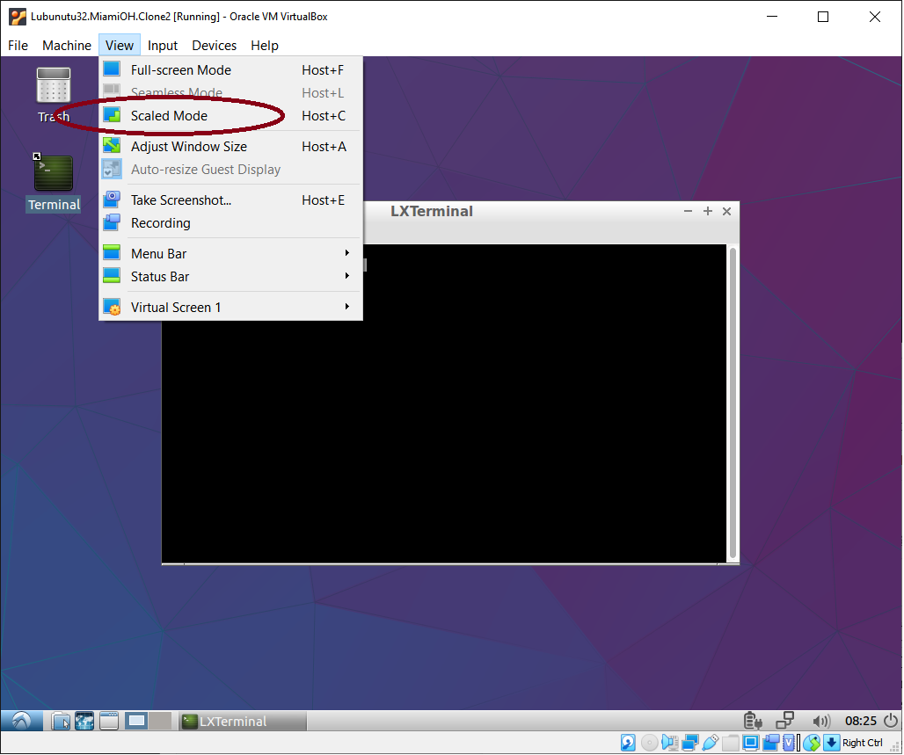Image resolution: width=904 pixels, height=755 pixels.
Task: Click the VirtualBox app icon in title bar
Action: [18, 17]
